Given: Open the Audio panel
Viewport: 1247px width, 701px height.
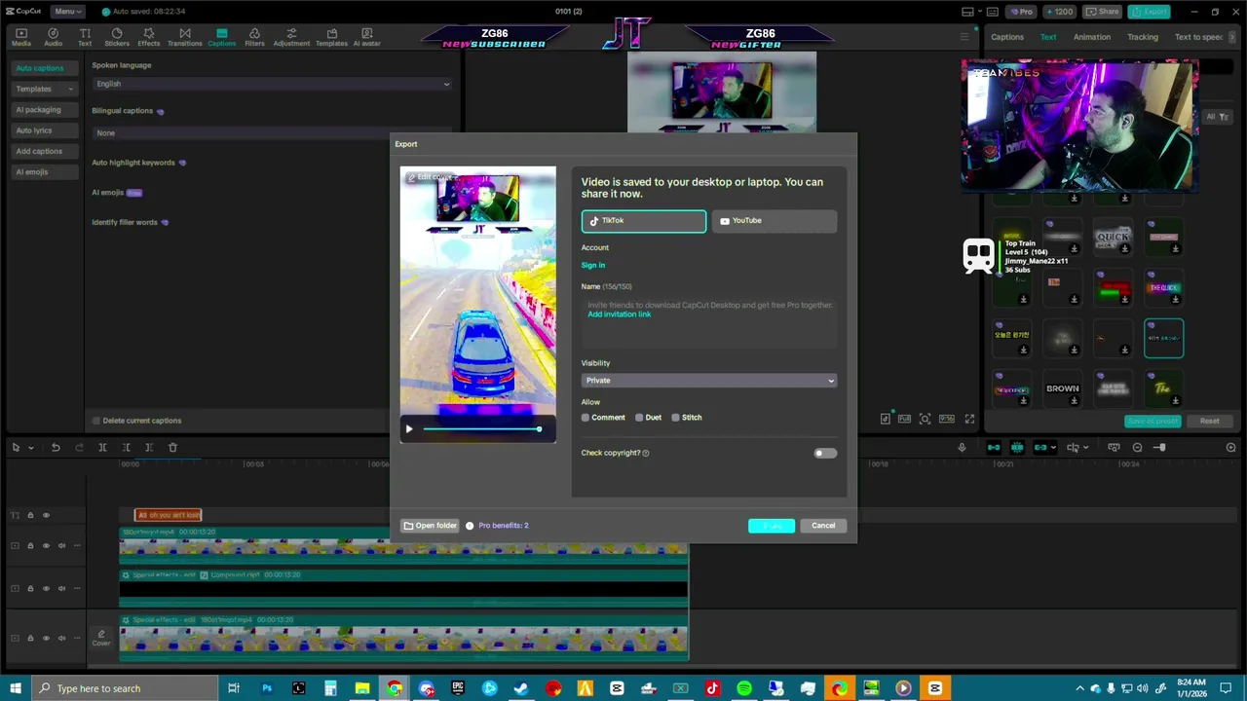Looking at the screenshot, I should click(53, 37).
